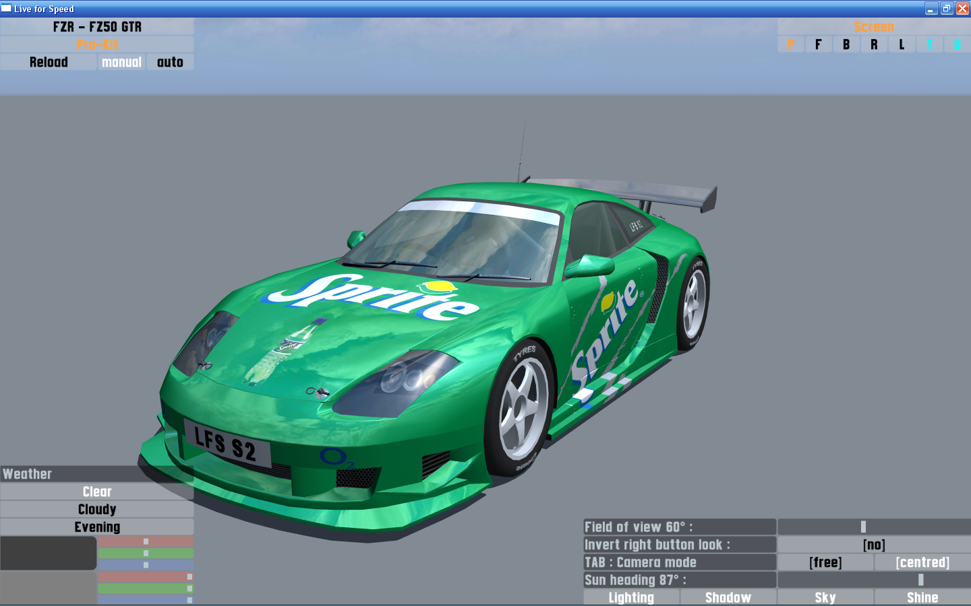The image size is (971, 606).
Task: Click the Field of view 60° label
Action: pyautogui.click(x=680, y=527)
